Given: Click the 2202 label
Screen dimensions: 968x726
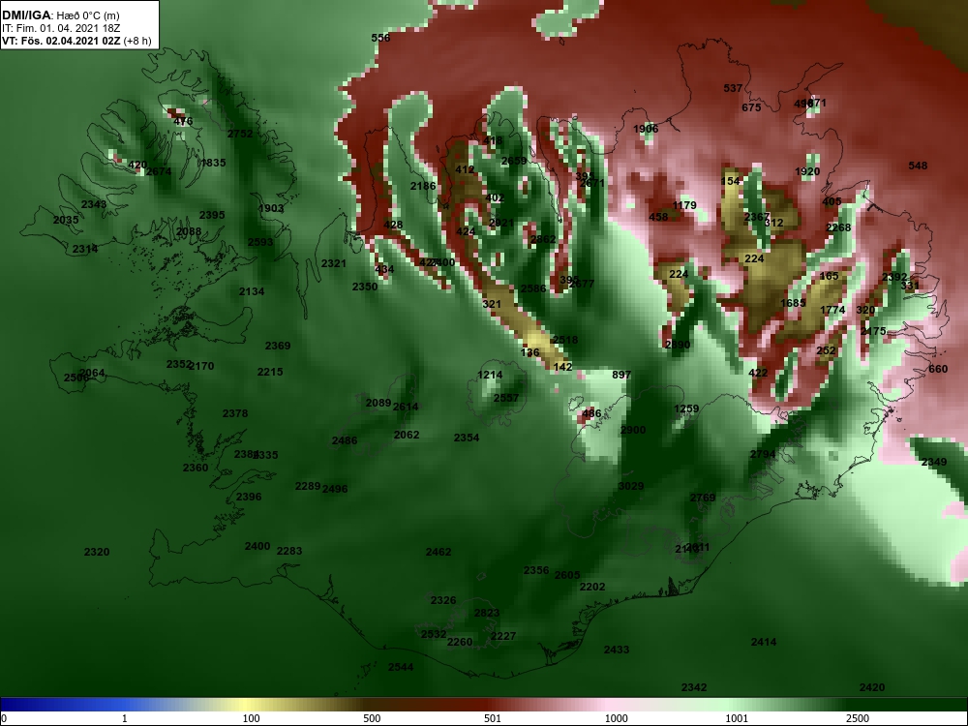Looking at the screenshot, I should 592,588.
